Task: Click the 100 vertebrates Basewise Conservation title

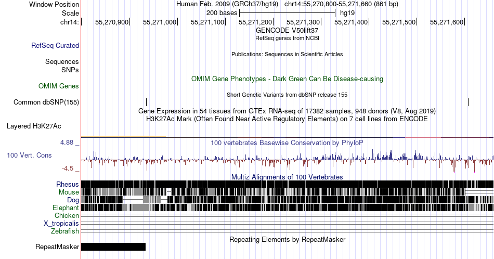Action: (x=287, y=143)
